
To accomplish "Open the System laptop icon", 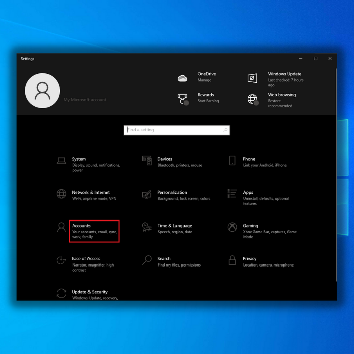I will point(61,161).
